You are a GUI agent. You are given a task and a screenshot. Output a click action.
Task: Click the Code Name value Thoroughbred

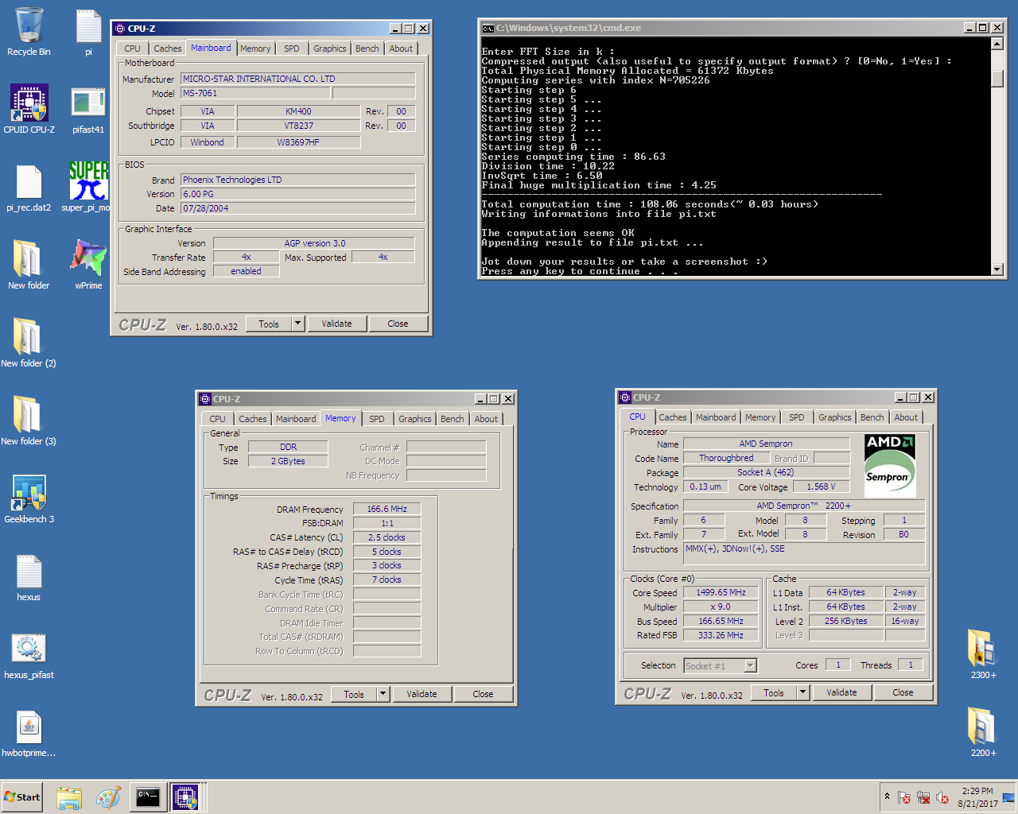(726, 458)
